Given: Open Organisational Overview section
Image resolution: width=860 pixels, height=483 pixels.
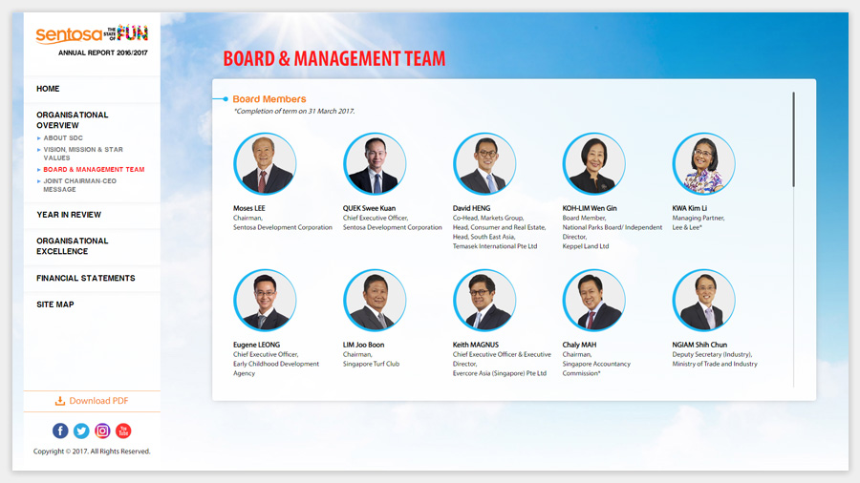Looking at the screenshot, I should coord(73,120).
